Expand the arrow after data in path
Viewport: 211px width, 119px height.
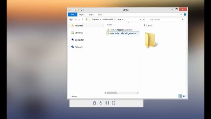click(x=123, y=20)
